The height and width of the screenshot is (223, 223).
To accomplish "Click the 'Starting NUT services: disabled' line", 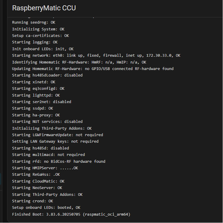I will click(x=47, y=121).
